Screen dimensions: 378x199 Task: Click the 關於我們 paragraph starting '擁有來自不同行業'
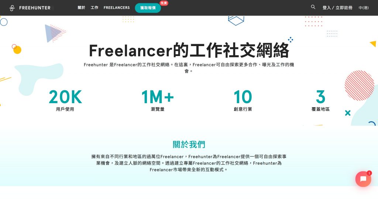pyautogui.click(x=189, y=163)
